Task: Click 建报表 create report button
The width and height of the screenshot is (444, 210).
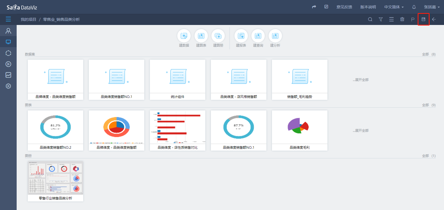Action: click(x=241, y=38)
